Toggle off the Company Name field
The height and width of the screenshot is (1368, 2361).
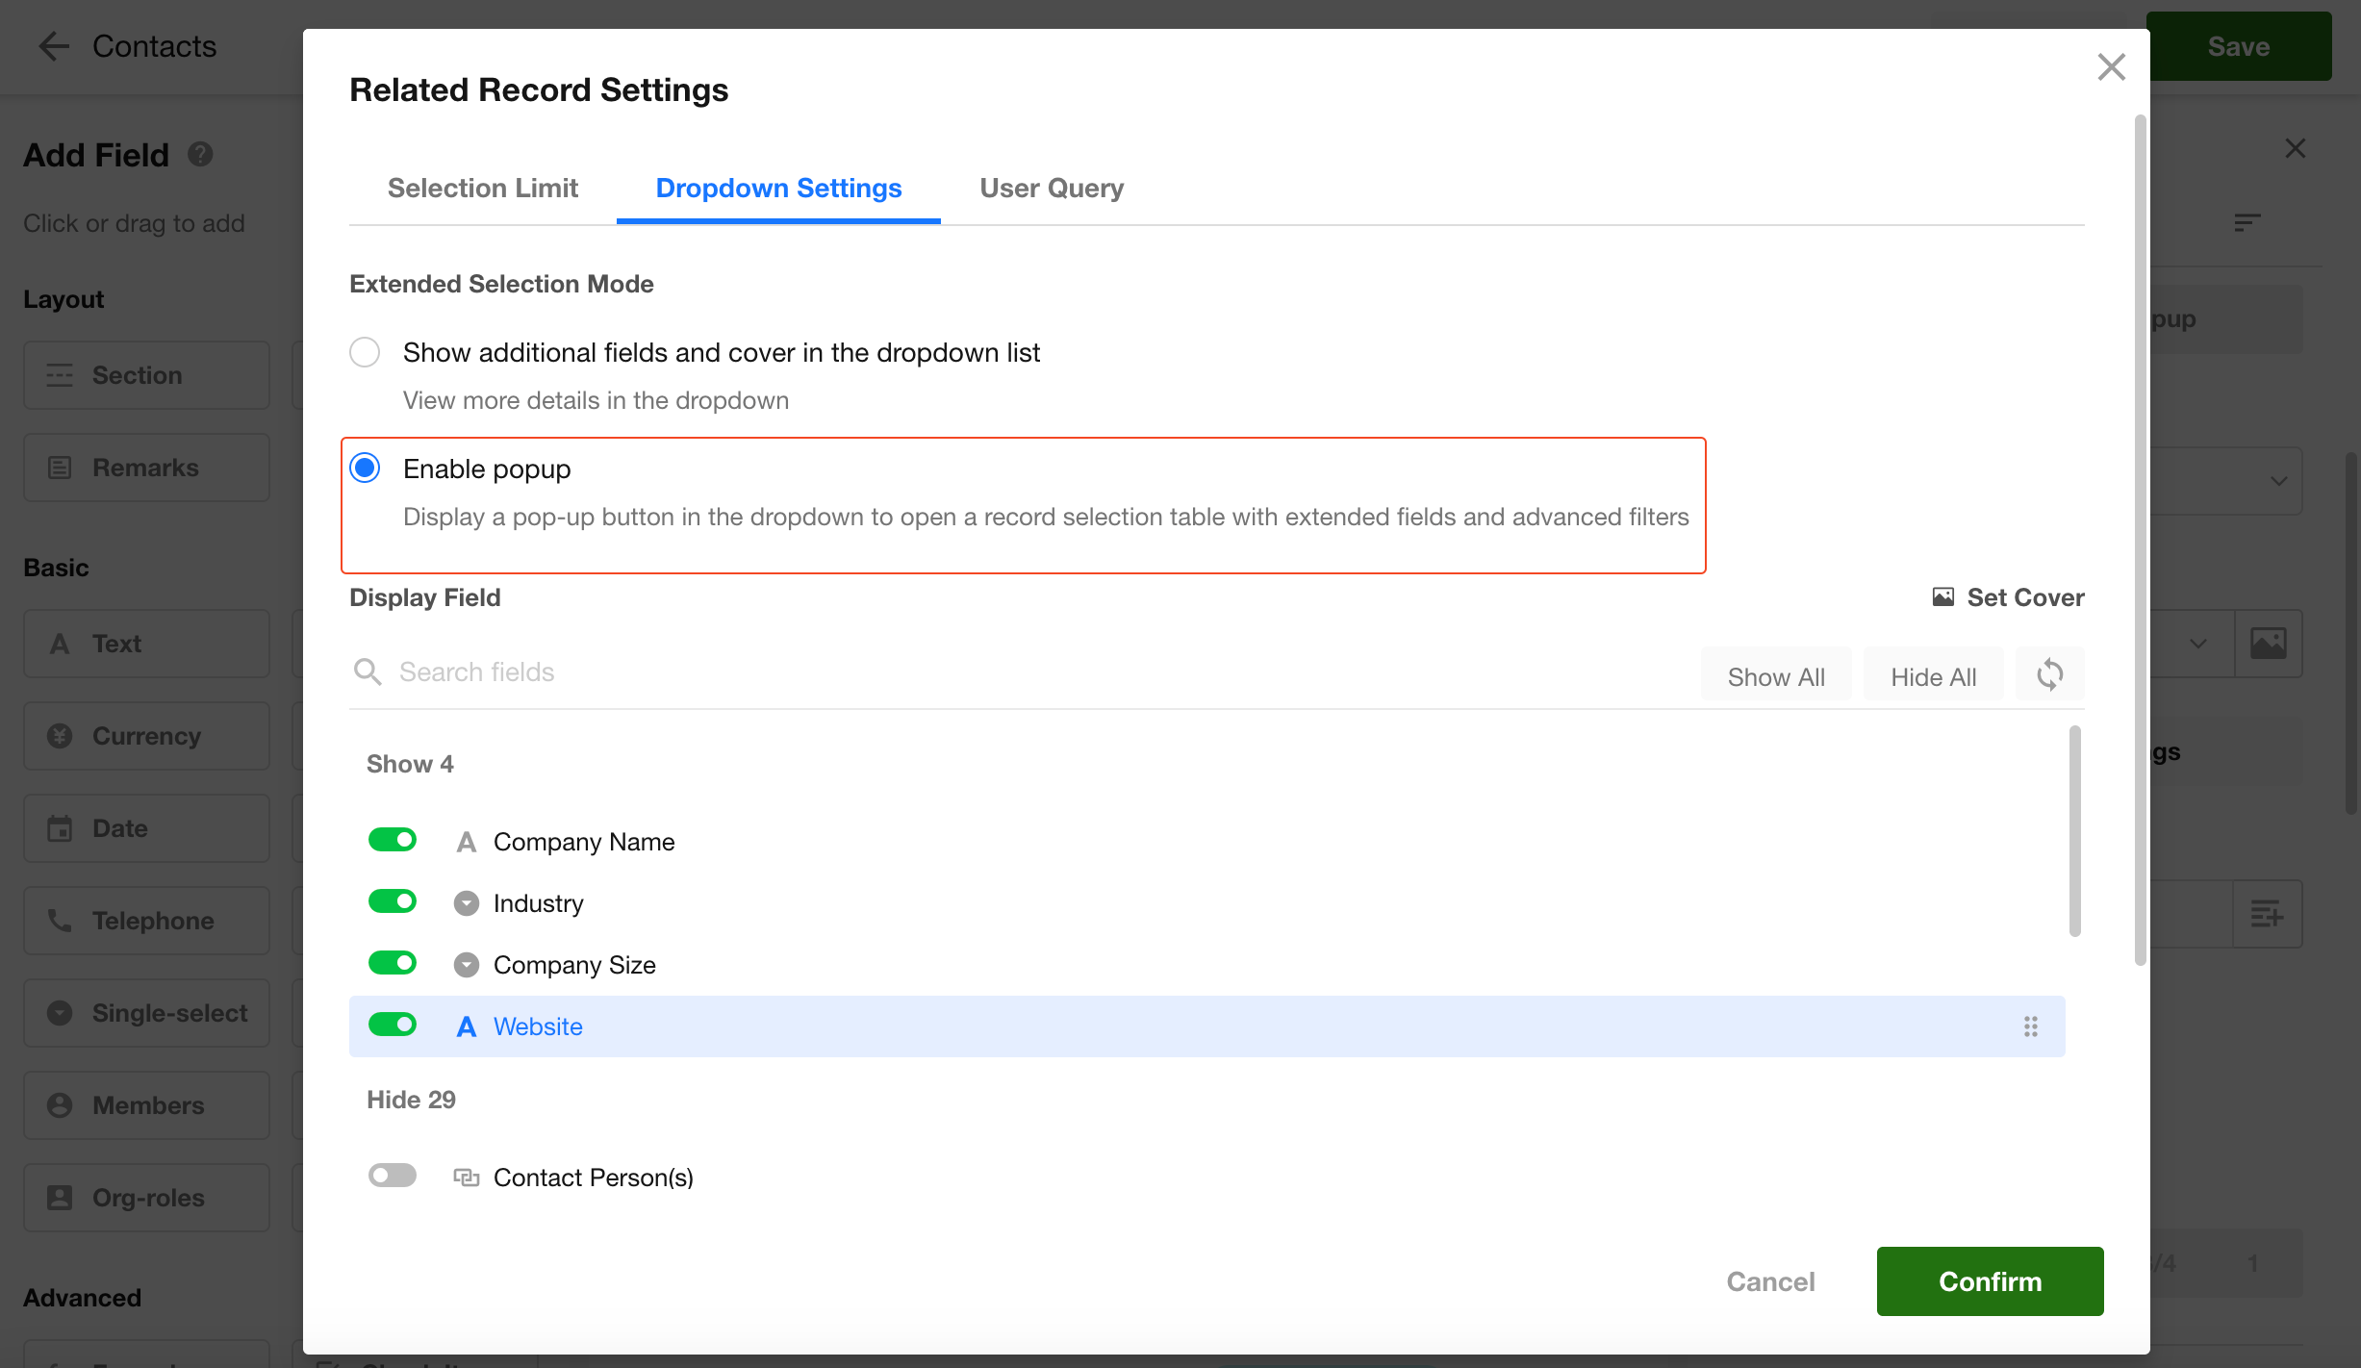(x=393, y=841)
